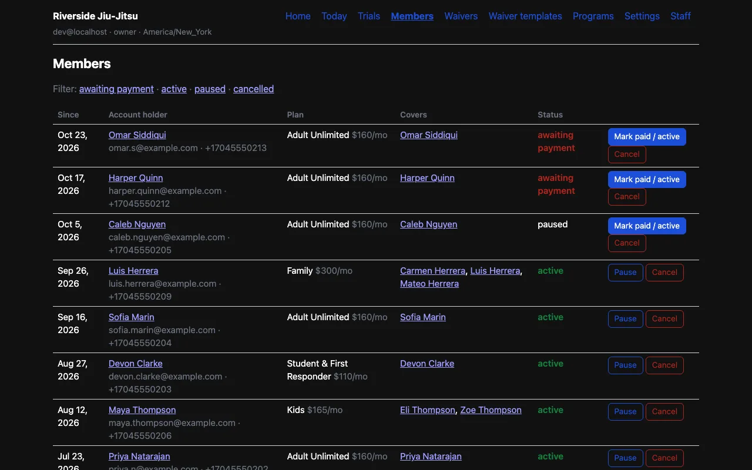Cancel Luis Herrera's Family membership

[x=664, y=273]
